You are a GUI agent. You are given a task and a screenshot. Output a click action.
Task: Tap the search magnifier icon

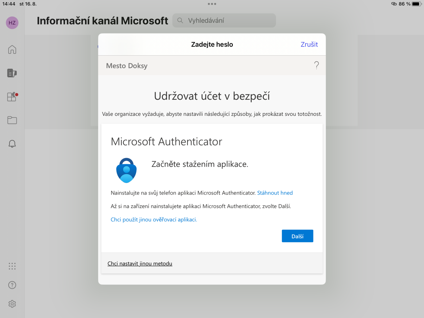click(180, 20)
